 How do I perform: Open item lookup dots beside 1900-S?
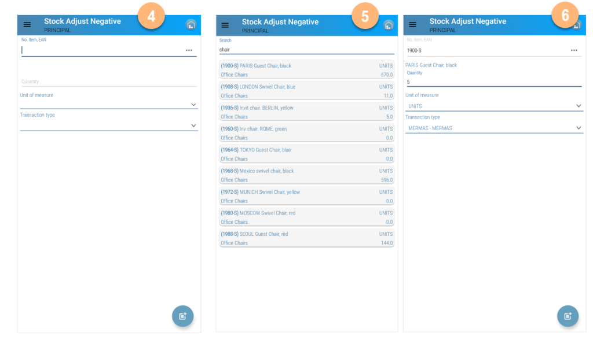pos(574,50)
